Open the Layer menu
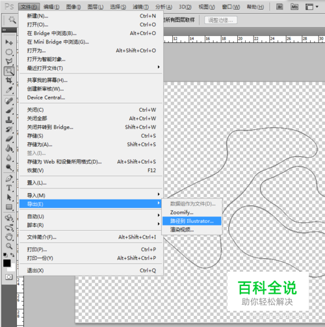325x327 pixels. pyautogui.click(x=96, y=7)
